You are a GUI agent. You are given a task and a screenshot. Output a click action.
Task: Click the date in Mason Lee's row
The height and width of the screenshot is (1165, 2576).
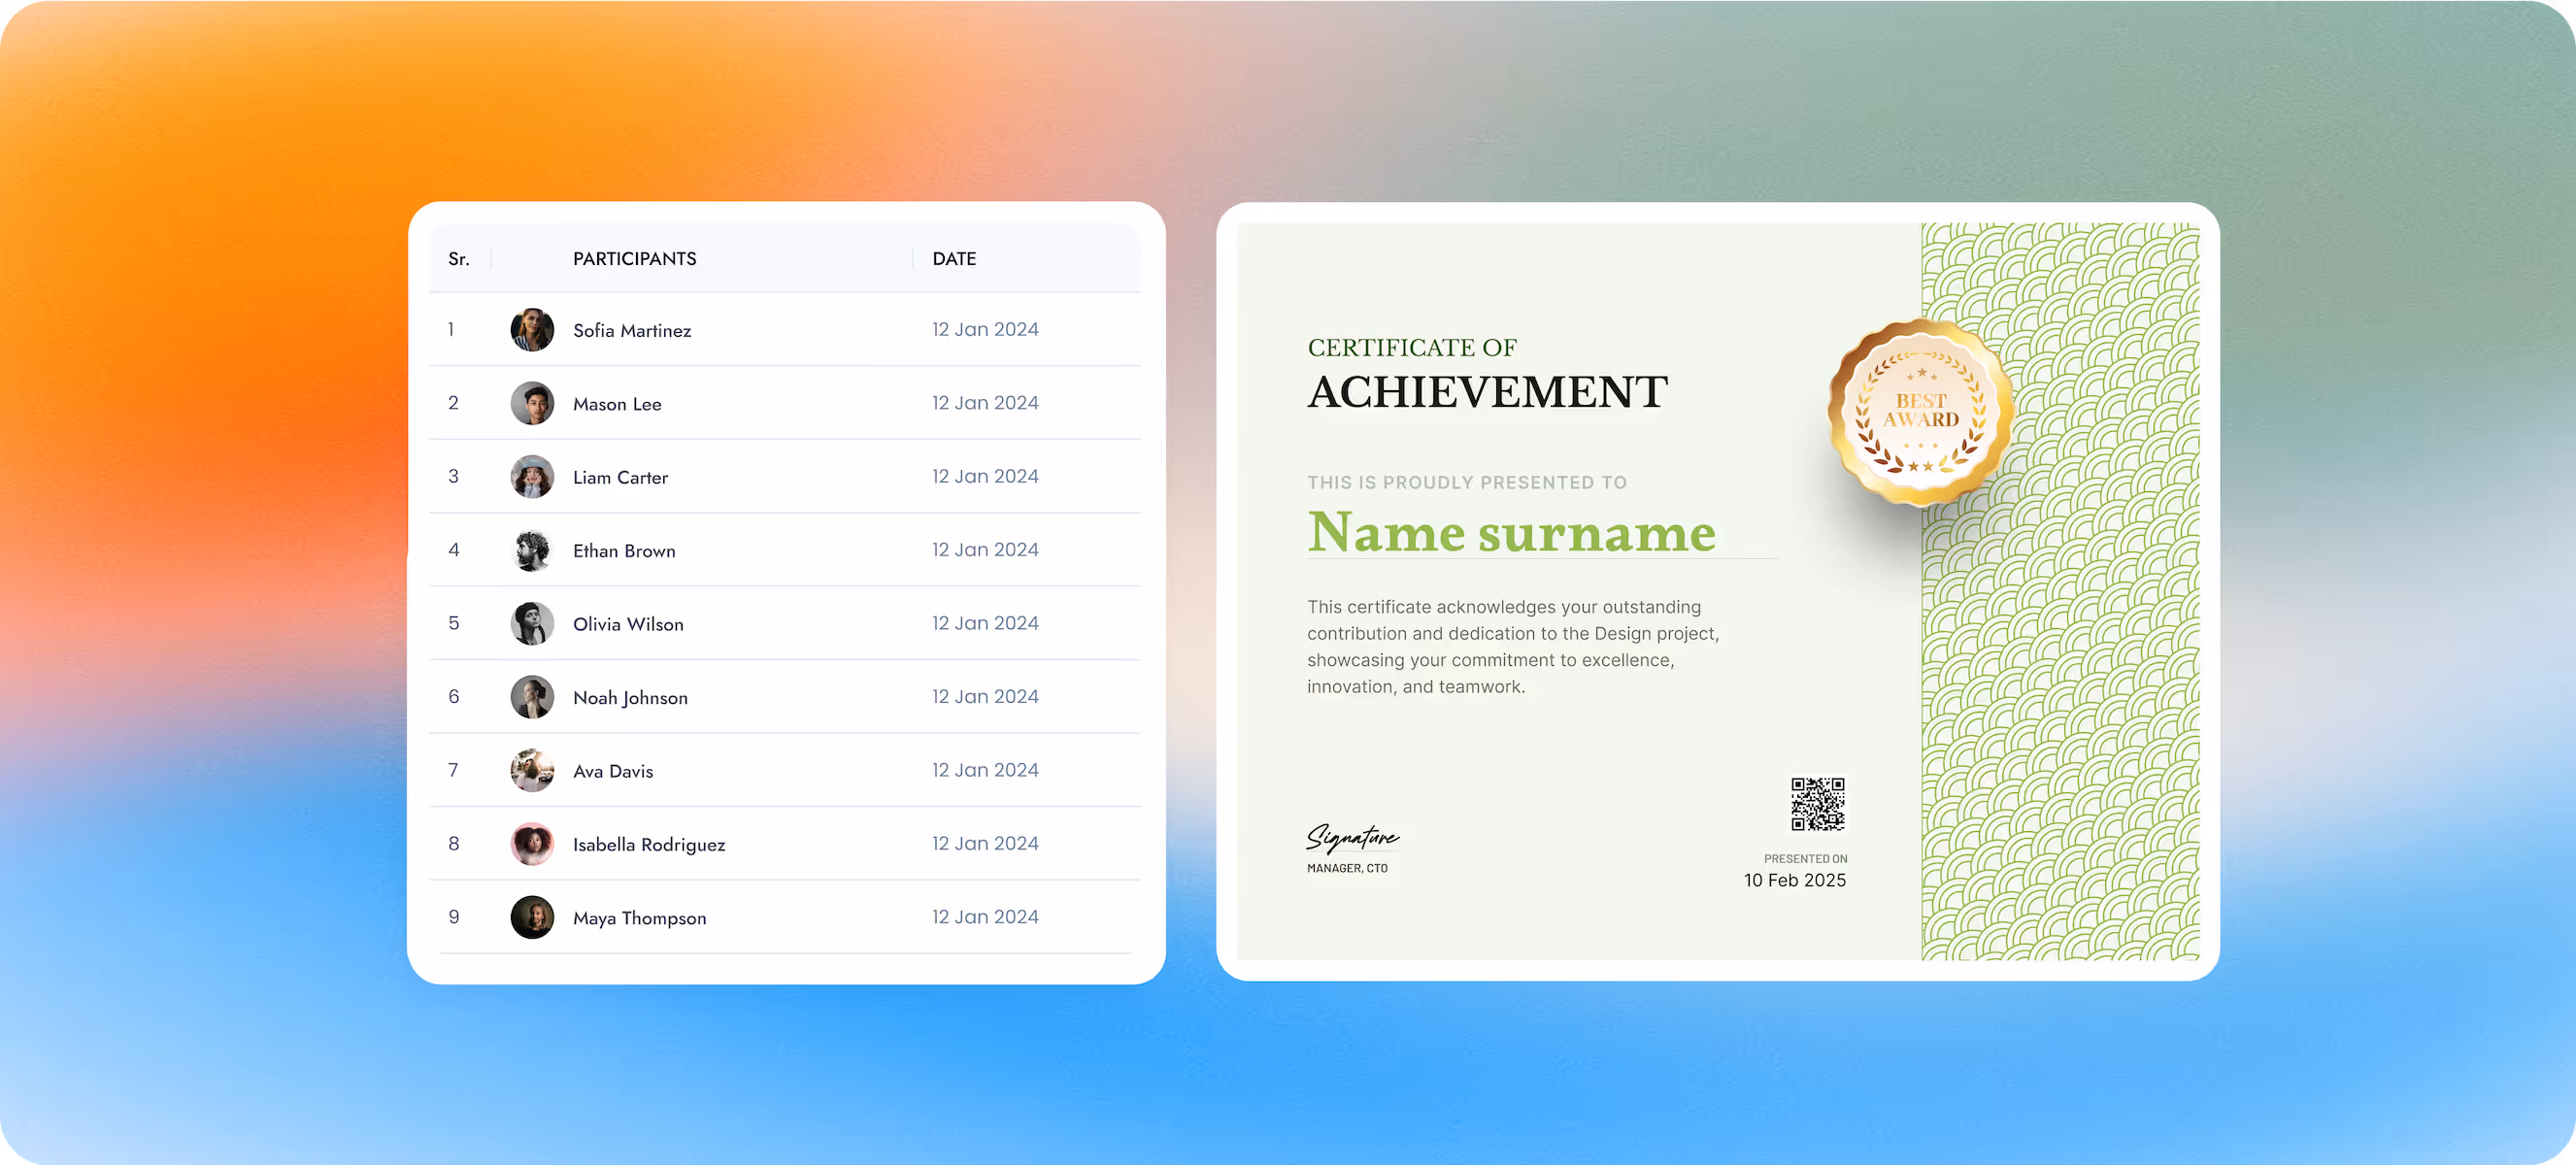tap(985, 403)
